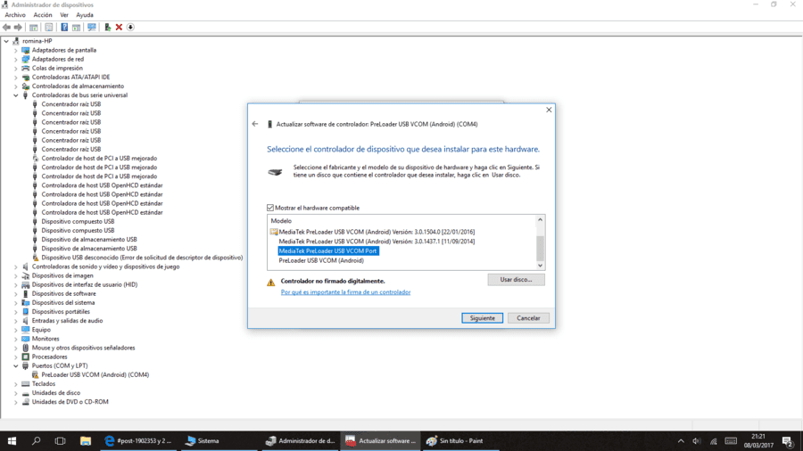Click the taskbar search magnifier icon
This screenshot has width=803, height=451.
click(x=36, y=441)
